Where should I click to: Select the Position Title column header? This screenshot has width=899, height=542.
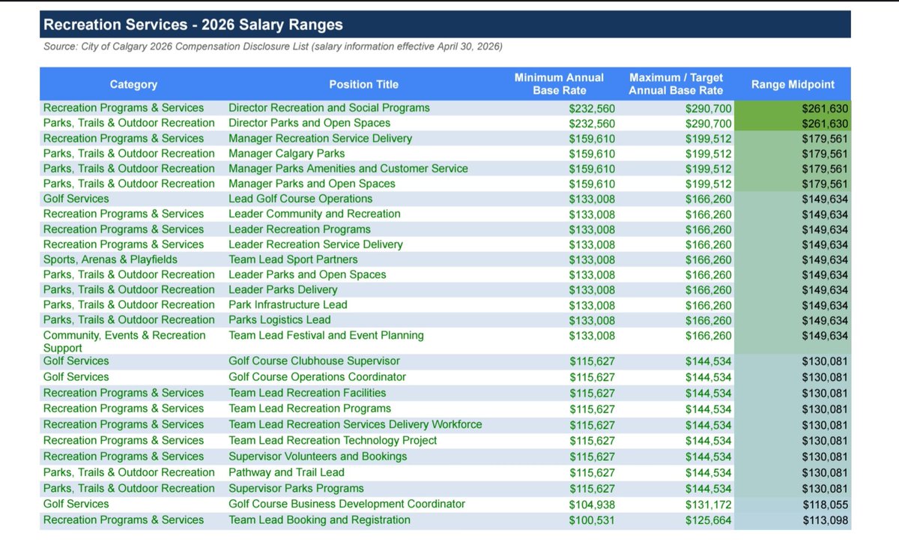tap(364, 85)
